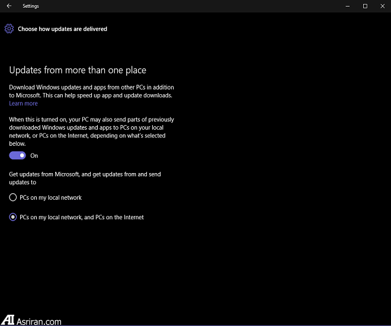Close the Settings window

click(381, 6)
